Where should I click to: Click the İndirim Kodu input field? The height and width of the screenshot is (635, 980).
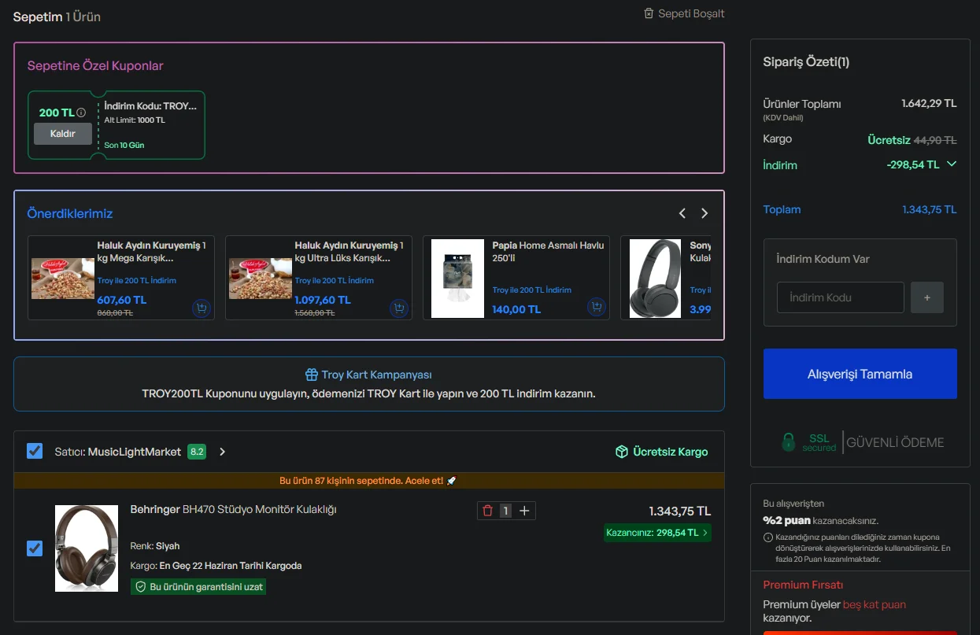(x=841, y=297)
